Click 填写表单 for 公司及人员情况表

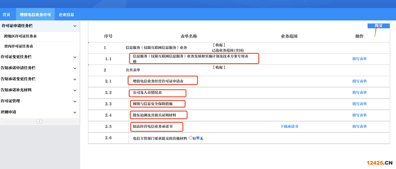(x=359, y=92)
